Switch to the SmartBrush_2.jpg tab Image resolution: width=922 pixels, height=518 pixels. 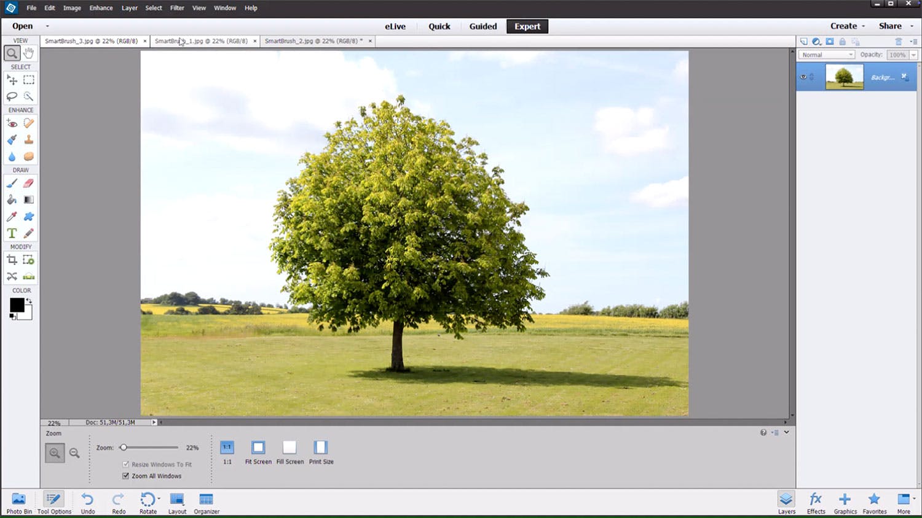click(313, 41)
